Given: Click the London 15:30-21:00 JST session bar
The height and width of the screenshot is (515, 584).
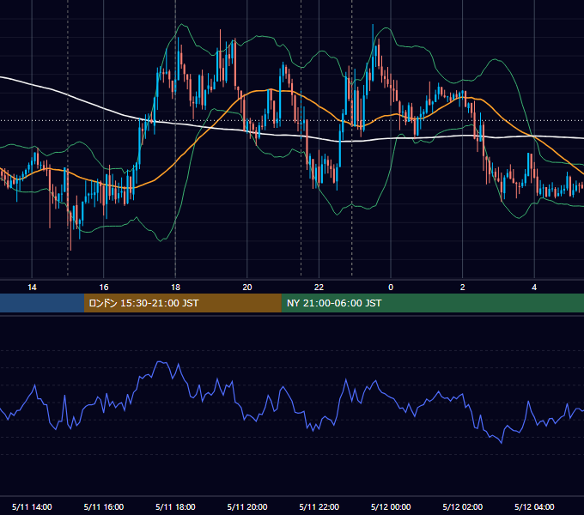Looking at the screenshot, I should 182,303.
